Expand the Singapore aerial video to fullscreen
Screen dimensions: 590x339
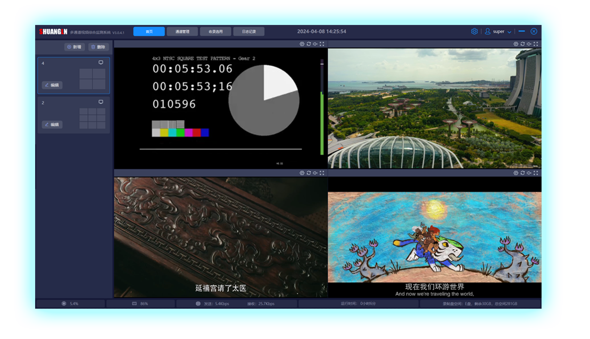[x=536, y=44]
